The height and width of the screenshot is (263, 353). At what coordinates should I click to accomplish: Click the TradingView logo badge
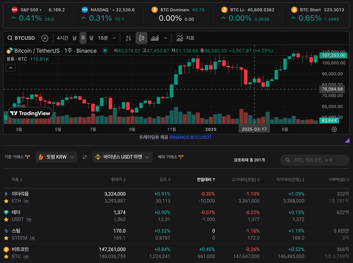[x=30, y=113]
